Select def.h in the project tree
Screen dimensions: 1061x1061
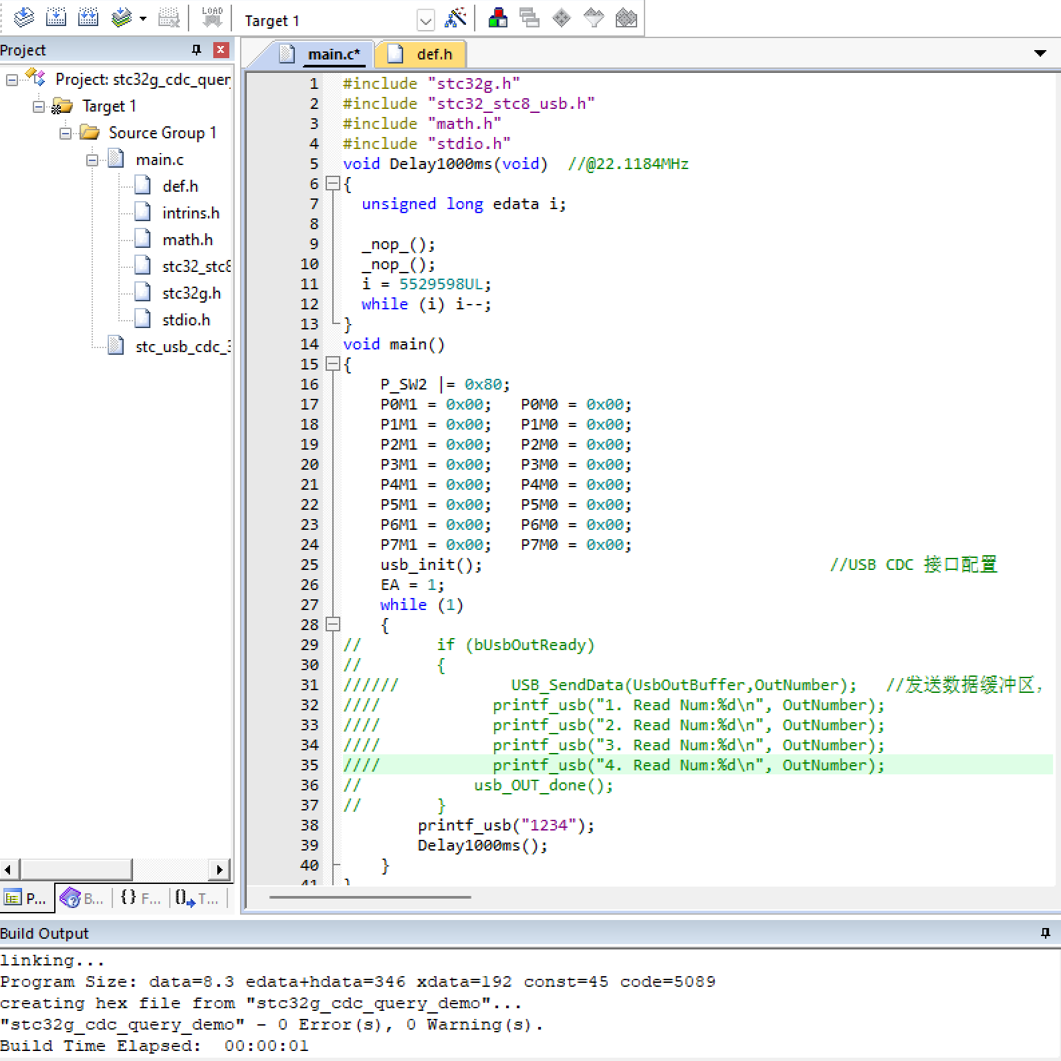point(180,186)
